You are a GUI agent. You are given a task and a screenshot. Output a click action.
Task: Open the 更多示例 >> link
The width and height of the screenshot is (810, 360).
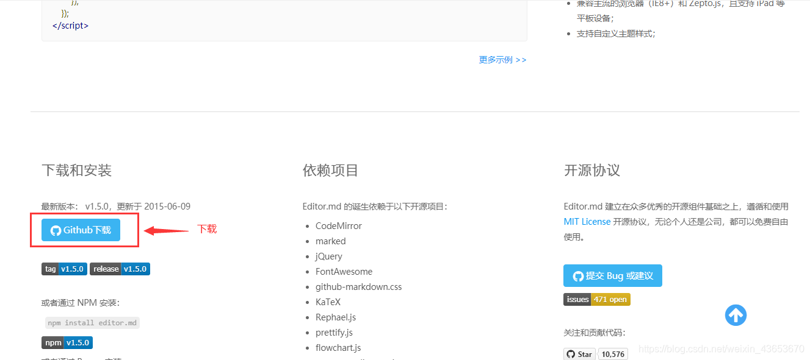(502, 60)
